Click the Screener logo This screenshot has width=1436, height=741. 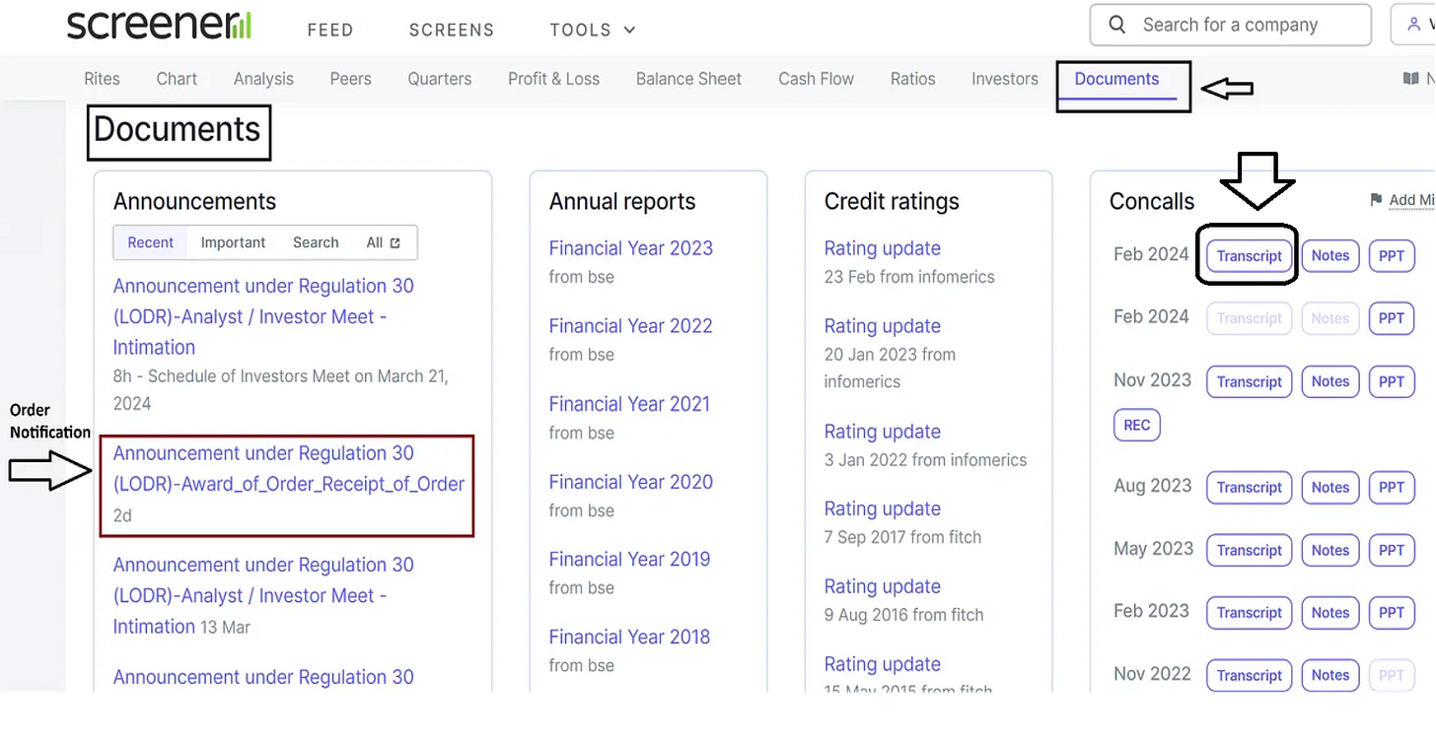pyautogui.click(x=159, y=25)
